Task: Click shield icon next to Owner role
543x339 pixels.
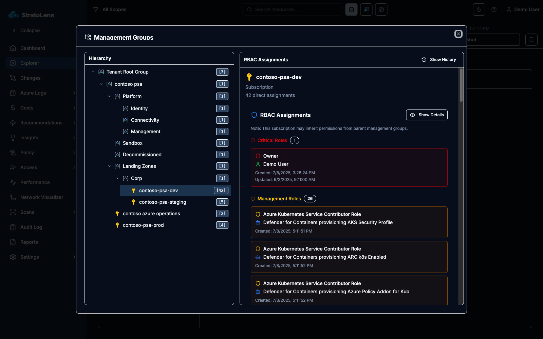Action: (258, 156)
